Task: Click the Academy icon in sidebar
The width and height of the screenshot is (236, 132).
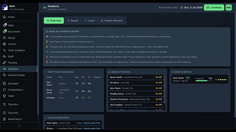Action: (x=4, y=69)
